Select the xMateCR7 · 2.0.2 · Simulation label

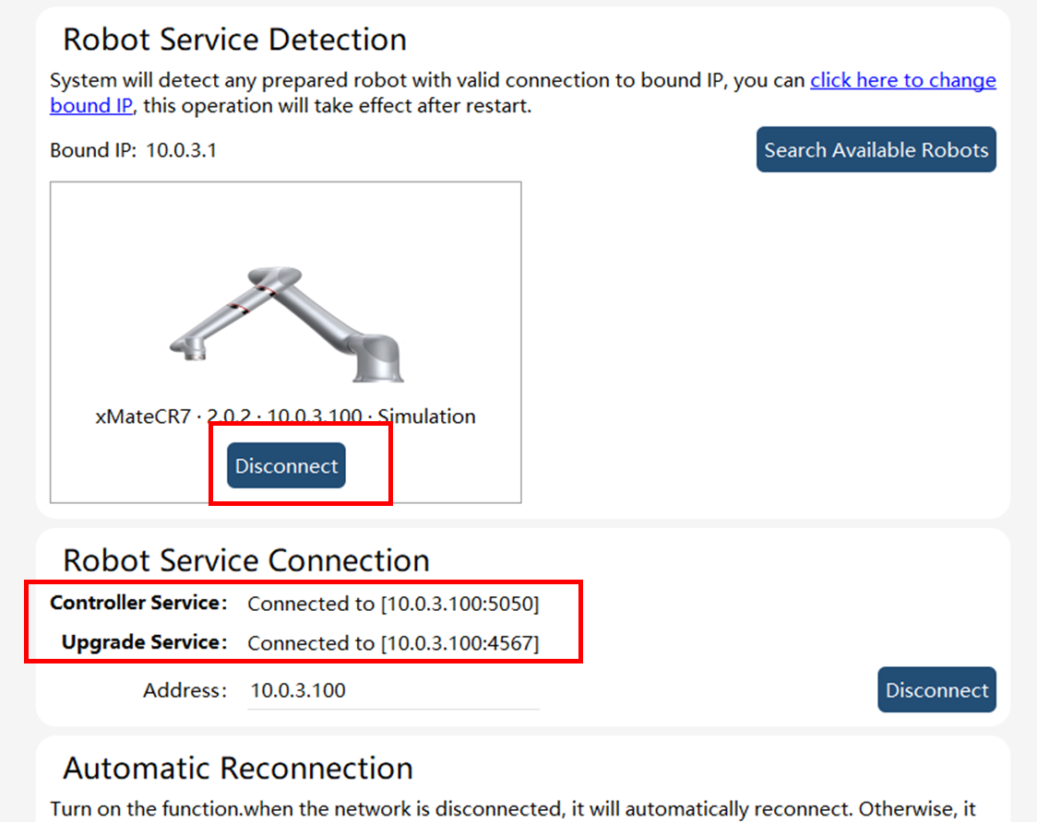point(286,417)
